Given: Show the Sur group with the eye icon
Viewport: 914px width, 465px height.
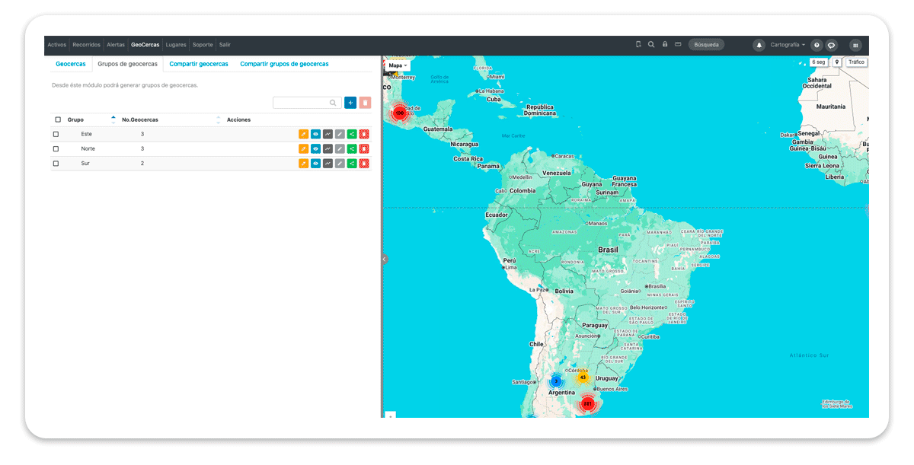Looking at the screenshot, I should click(315, 163).
